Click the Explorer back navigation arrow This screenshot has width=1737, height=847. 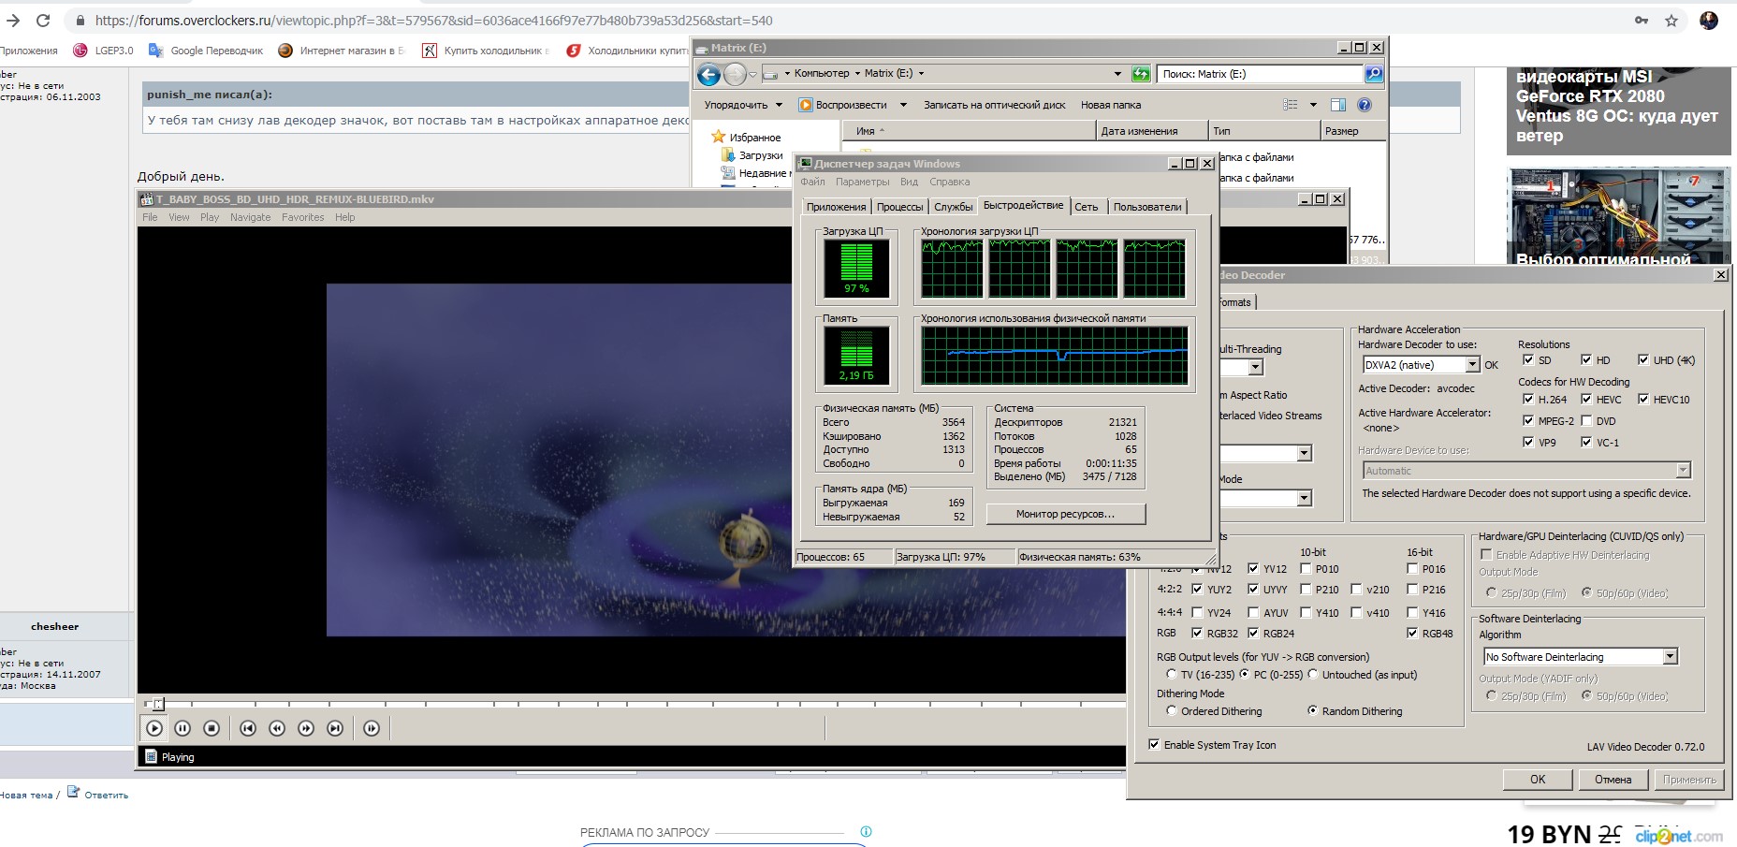coord(709,74)
